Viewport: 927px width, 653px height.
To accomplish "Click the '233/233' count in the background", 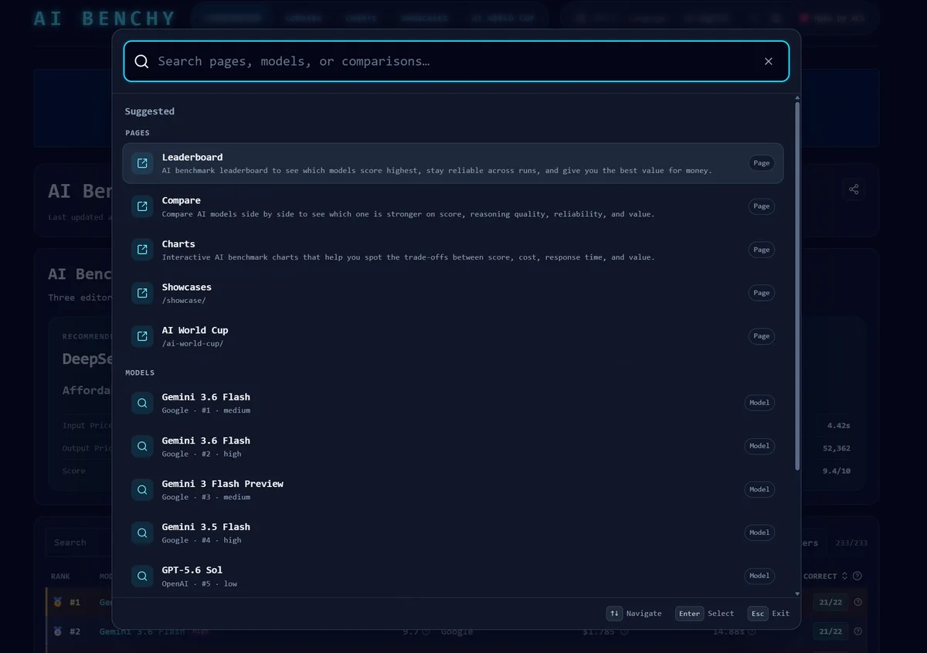I will [850, 543].
